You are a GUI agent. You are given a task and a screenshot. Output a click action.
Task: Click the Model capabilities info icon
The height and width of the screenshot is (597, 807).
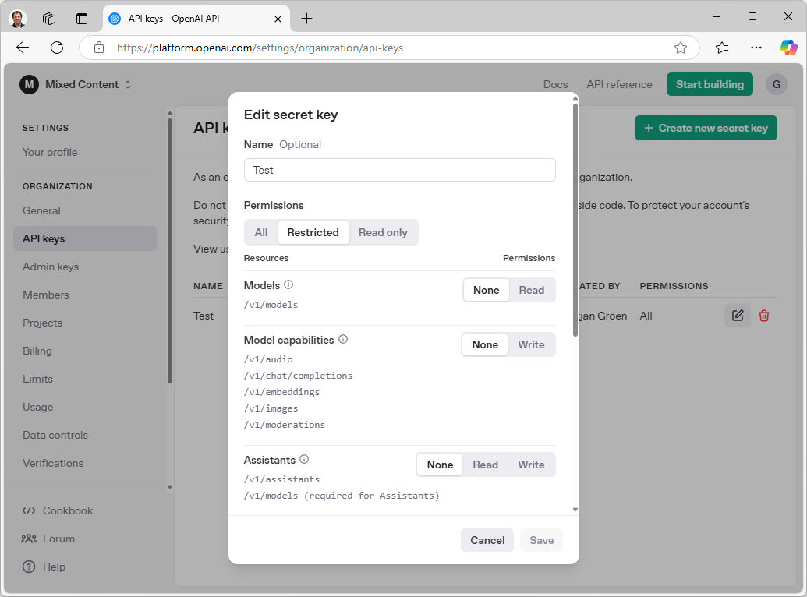tap(343, 339)
